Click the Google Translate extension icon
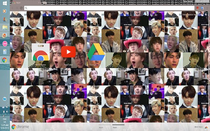This screenshot has height=131, width=210. point(202,8)
